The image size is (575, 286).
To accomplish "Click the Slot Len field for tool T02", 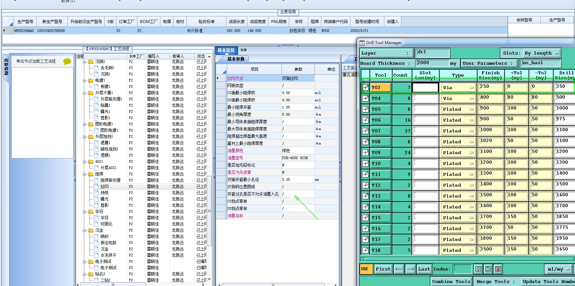I will 425,87.
